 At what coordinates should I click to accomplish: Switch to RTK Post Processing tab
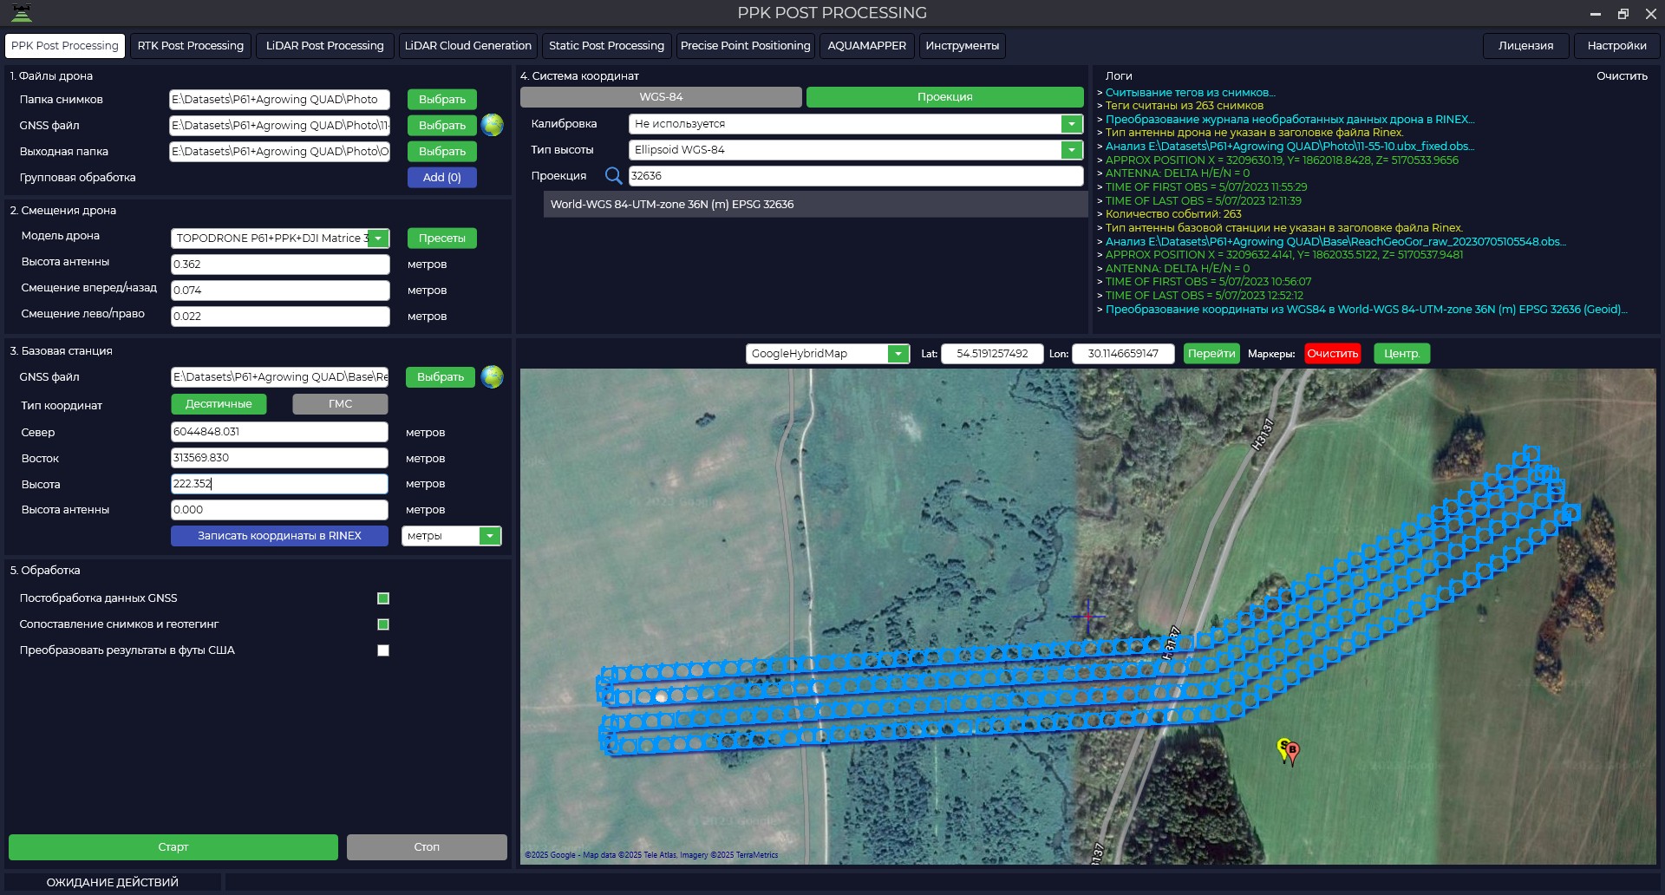(x=191, y=46)
